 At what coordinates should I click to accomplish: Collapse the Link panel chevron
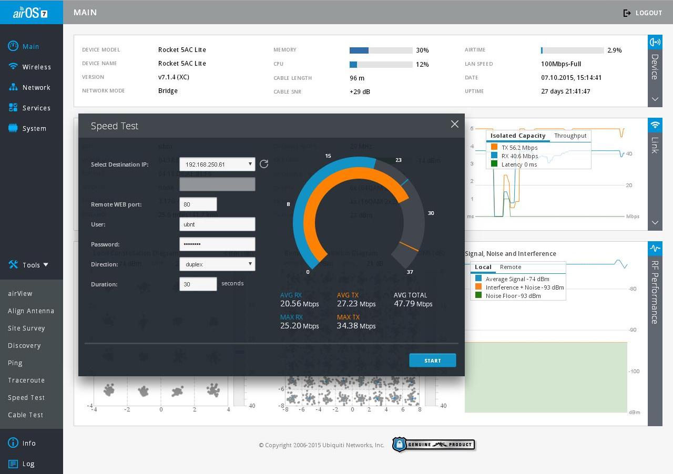click(655, 222)
